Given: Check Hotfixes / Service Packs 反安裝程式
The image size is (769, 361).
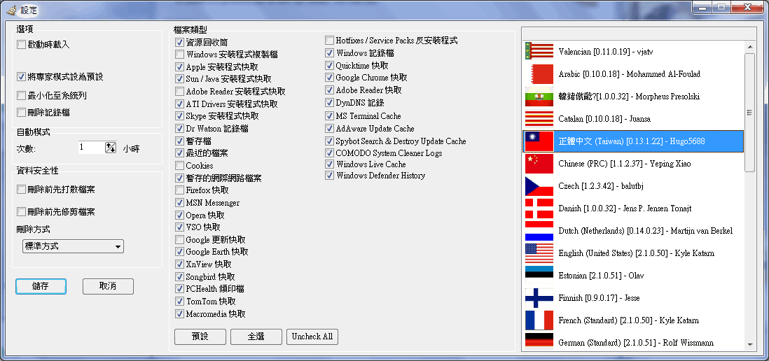Looking at the screenshot, I should click(330, 41).
